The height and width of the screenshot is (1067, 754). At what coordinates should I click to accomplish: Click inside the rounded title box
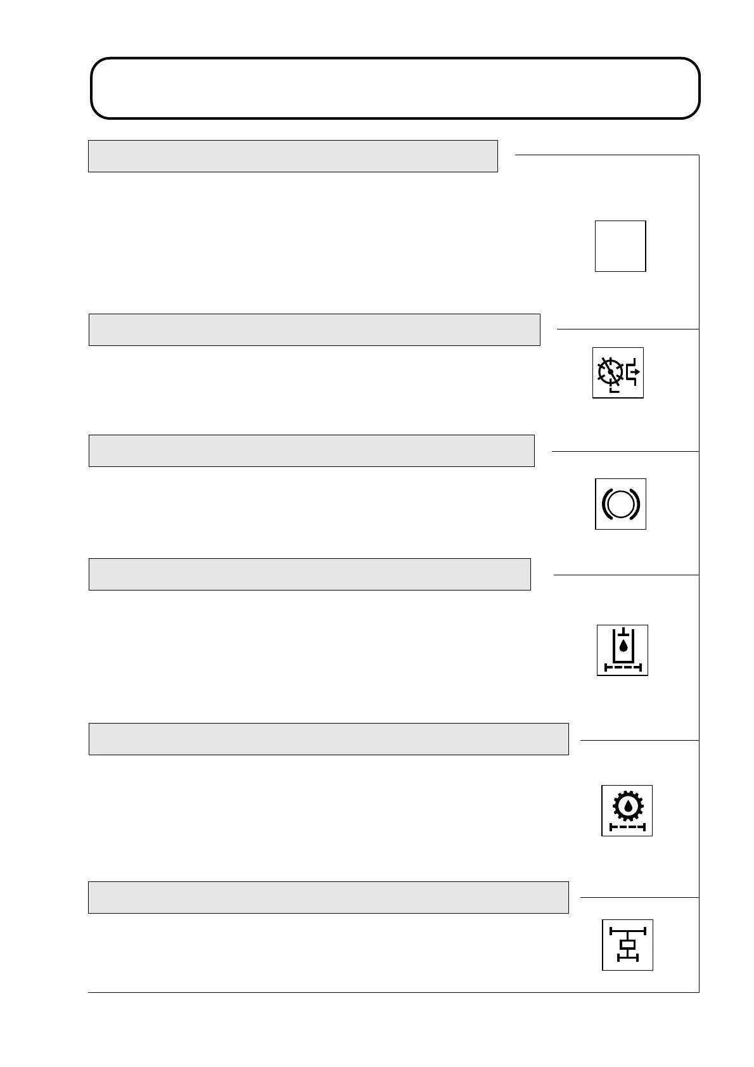coord(395,88)
